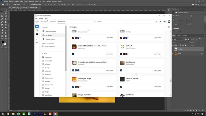Open Featured plugins in the sidebar
Image resolution: width=206 pixels, height=116 pixels.
51,32
